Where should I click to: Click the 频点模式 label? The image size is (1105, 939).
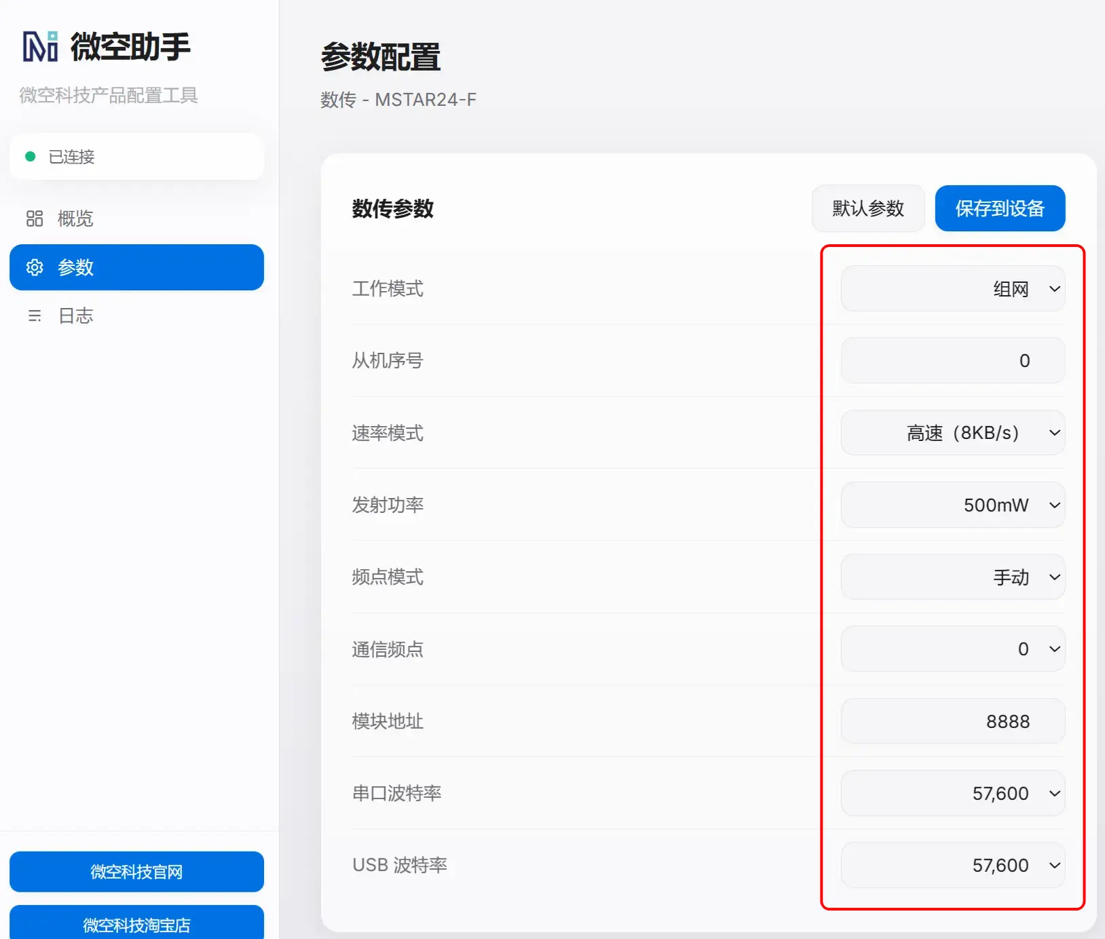click(x=388, y=577)
